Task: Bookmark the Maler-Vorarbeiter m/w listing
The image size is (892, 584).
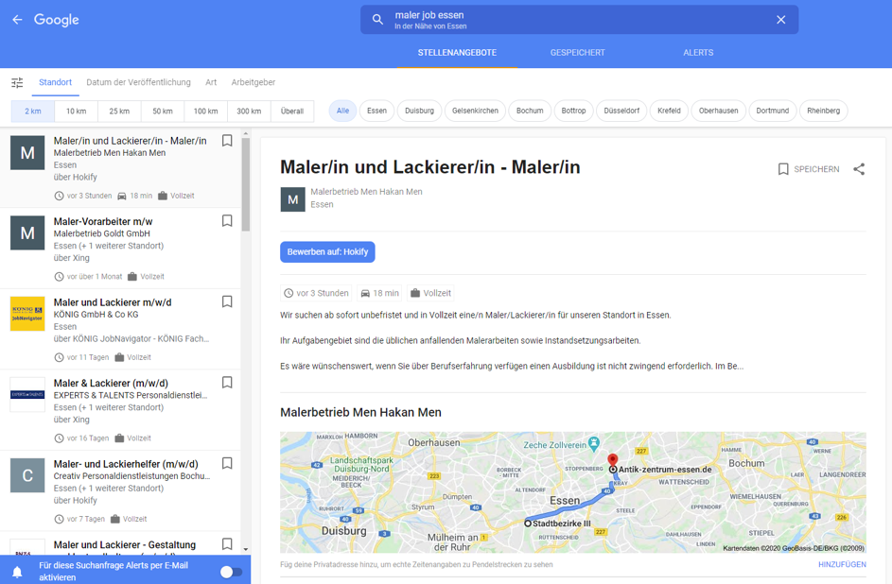Action: [227, 221]
